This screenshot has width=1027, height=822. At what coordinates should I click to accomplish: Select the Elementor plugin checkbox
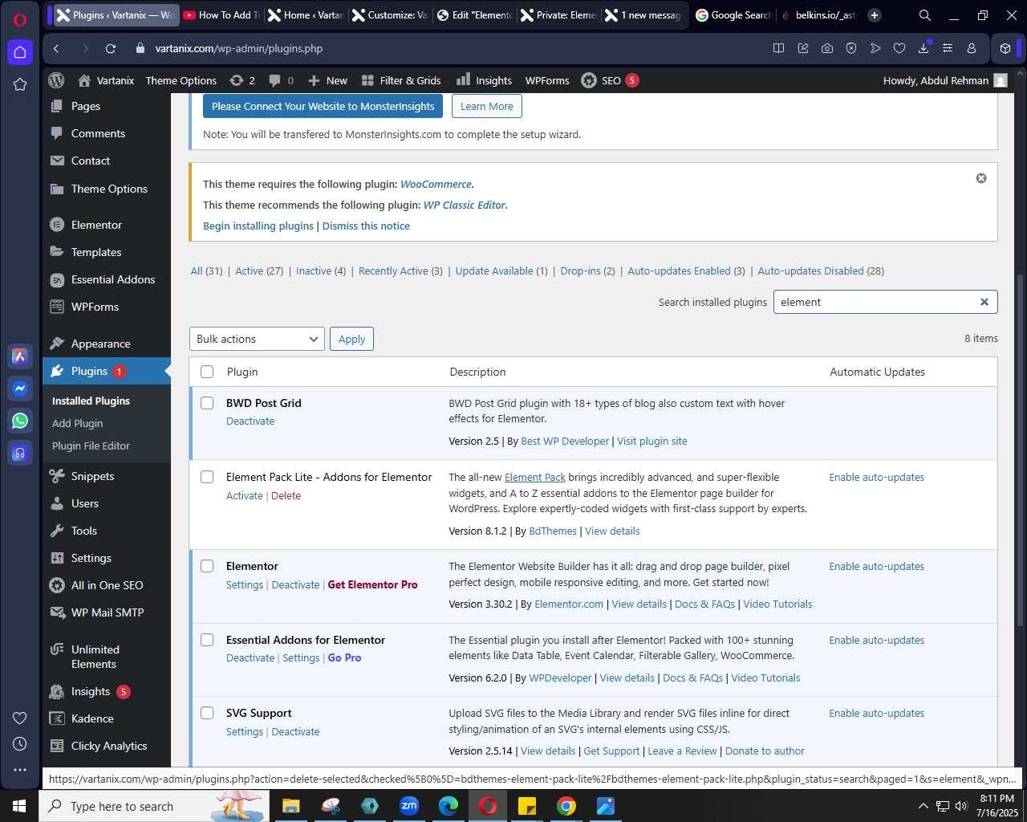click(x=207, y=566)
